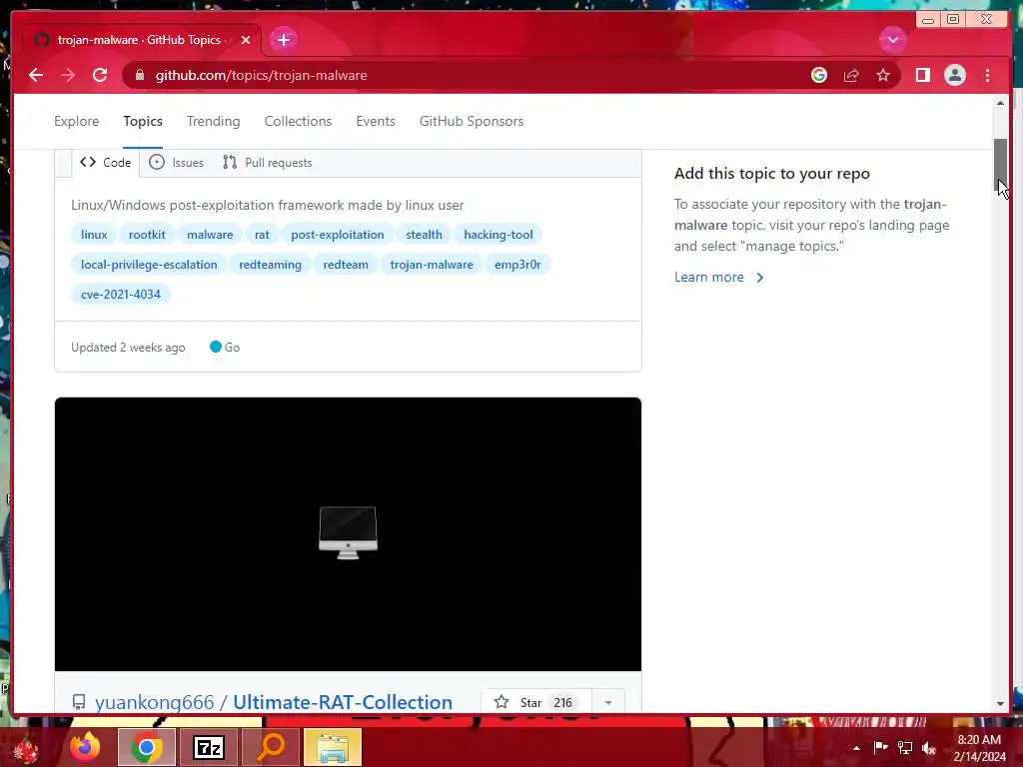Viewport: 1023px width, 767px height.
Task: Click the rootkit topic tag
Action: 147,235
